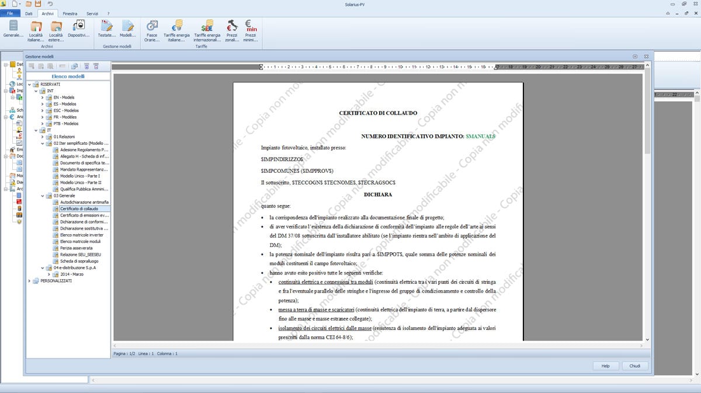Click the Prezzi zonali icon
The height and width of the screenshot is (393, 701).
coord(232,27)
